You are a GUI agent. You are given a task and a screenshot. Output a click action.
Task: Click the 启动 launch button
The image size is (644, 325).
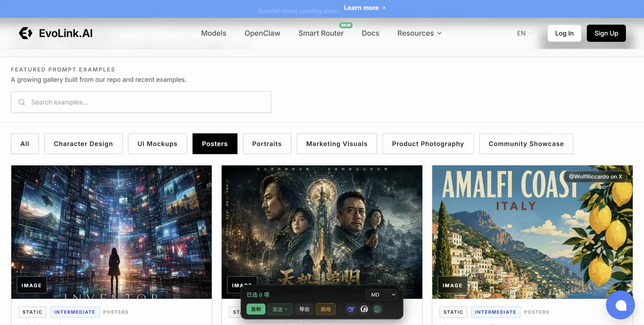pos(325,309)
